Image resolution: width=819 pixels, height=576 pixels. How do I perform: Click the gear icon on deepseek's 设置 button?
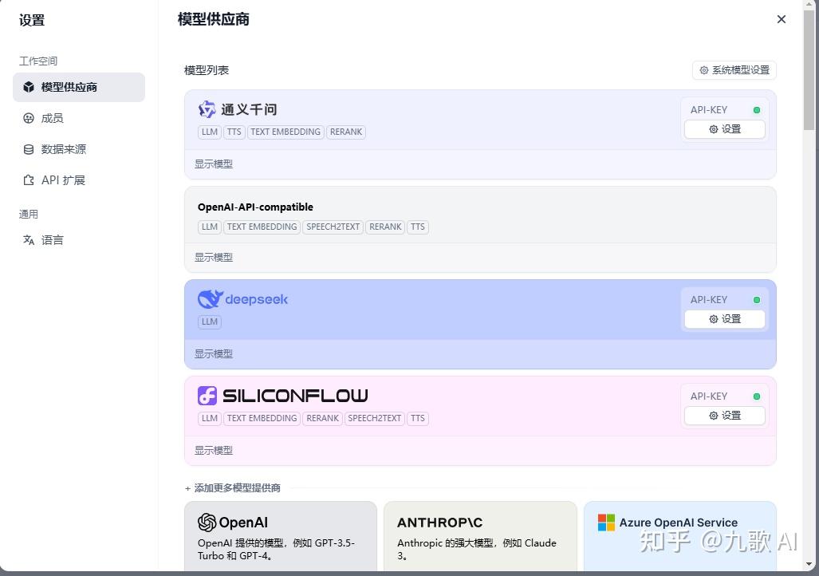pos(714,318)
